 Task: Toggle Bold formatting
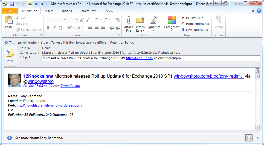tap(48, 28)
